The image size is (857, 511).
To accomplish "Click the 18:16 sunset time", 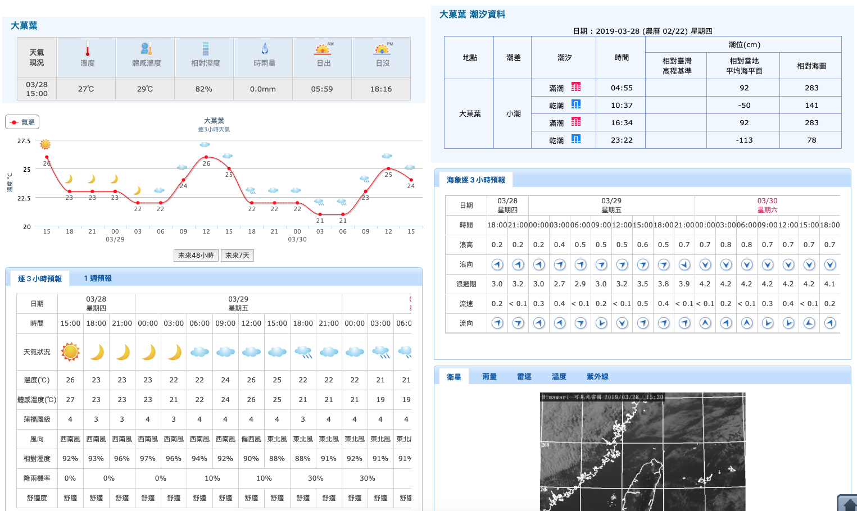I will (x=381, y=89).
